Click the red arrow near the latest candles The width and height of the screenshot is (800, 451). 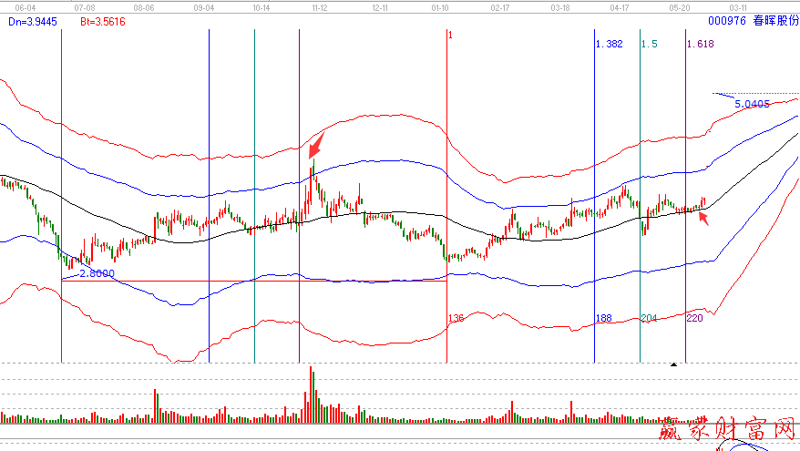[x=700, y=219]
